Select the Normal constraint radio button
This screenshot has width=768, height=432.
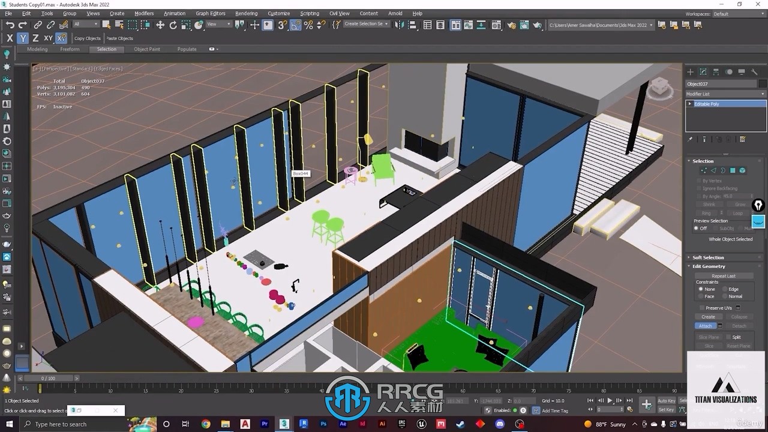point(725,296)
